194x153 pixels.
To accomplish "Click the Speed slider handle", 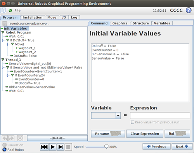I will coord(106,147).
